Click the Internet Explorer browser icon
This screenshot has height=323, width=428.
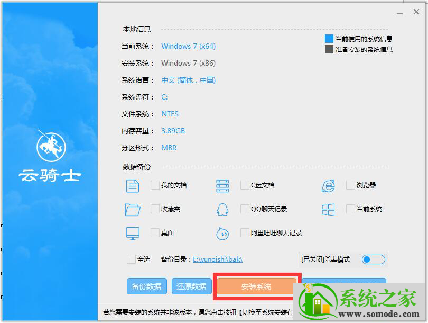(328, 185)
